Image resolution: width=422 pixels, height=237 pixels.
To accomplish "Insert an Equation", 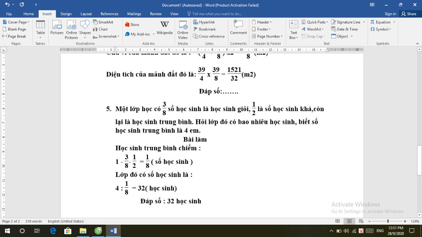I will point(380,22).
